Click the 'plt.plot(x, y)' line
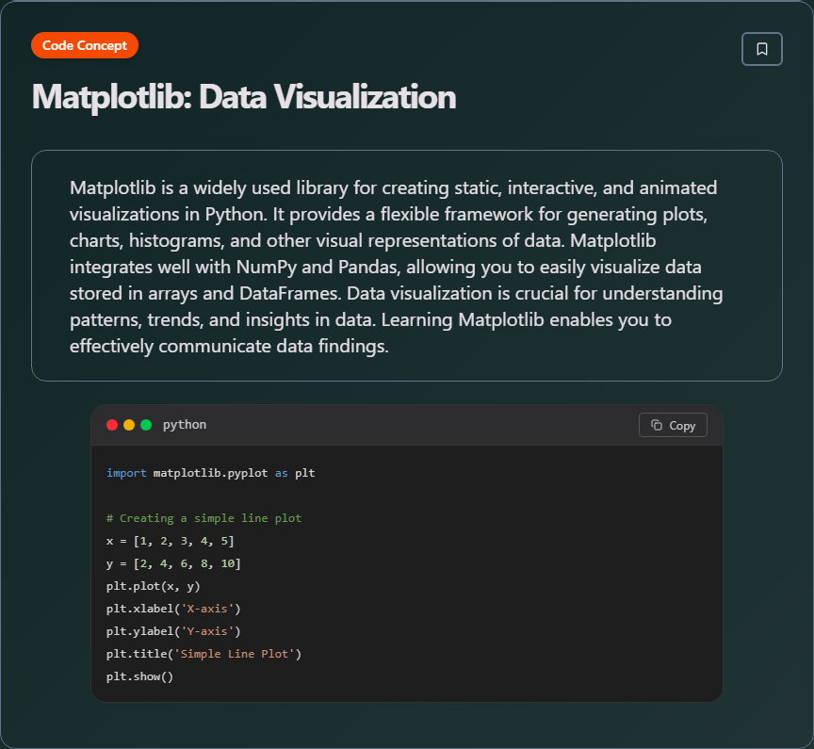The image size is (814, 749). tap(154, 586)
